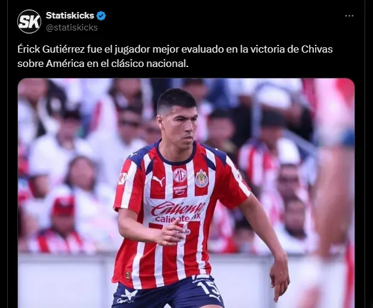This screenshot has height=308, width=373.
Task: Click the number 15 on the shorts
Action: tap(210, 288)
